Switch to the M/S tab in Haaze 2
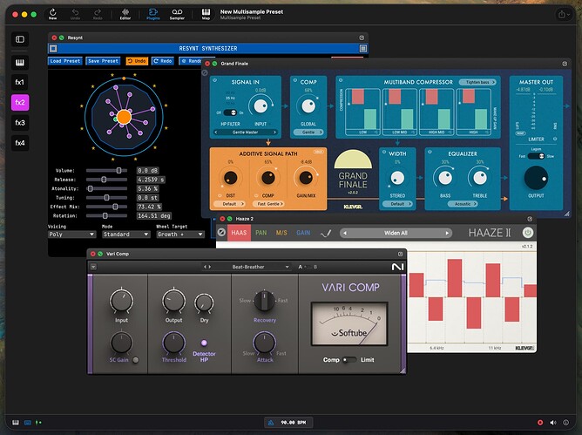The width and height of the screenshot is (582, 435). click(281, 233)
